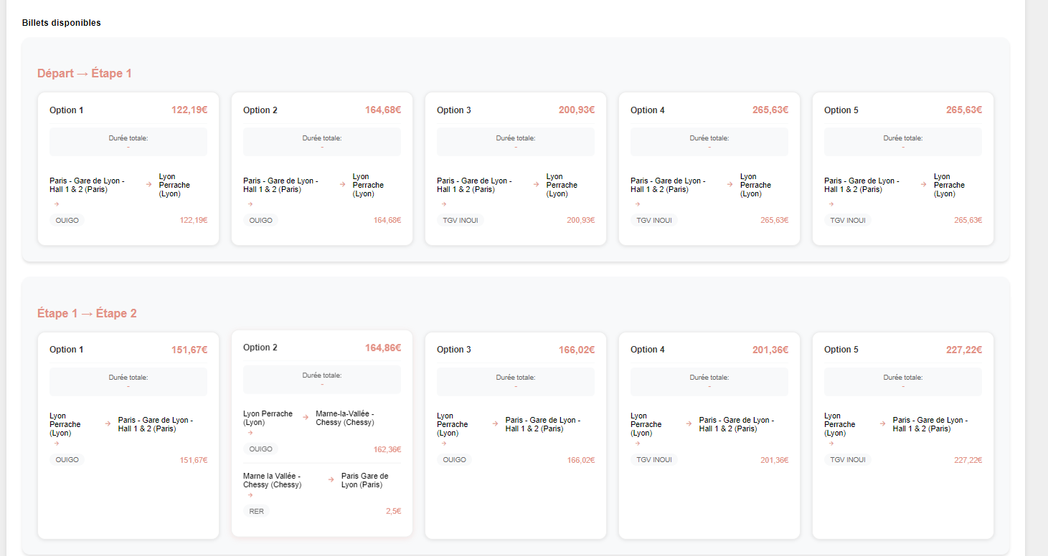The image size is (1048, 556).
Task: Click OUIGO badge in the 151,67€ card
Action: click(x=67, y=460)
